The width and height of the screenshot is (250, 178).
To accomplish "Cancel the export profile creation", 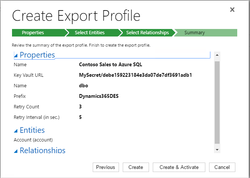I will 222,167.
